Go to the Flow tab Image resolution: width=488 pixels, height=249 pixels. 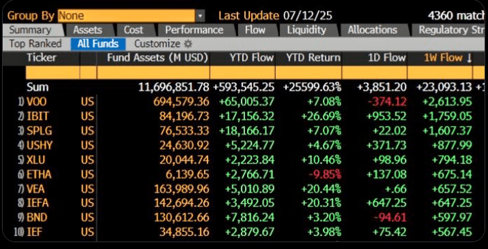[255, 30]
